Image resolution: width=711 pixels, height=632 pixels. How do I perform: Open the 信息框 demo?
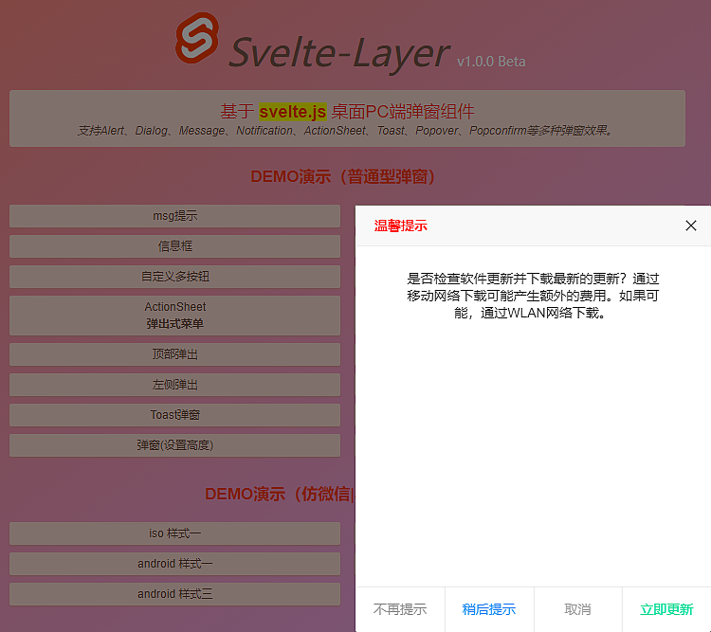(174, 246)
